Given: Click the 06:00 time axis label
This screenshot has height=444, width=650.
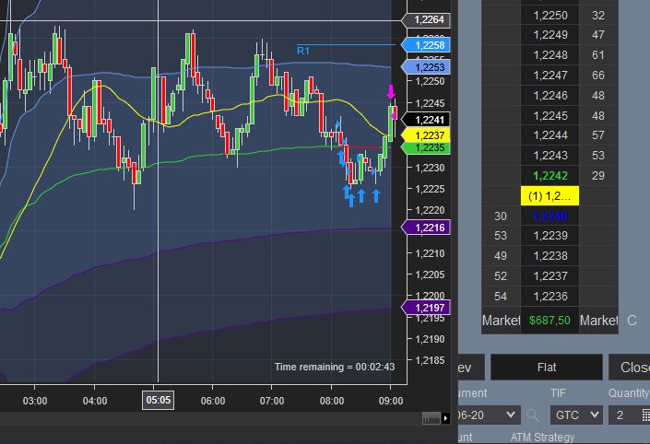Looking at the screenshot, I should pos(213,401).
